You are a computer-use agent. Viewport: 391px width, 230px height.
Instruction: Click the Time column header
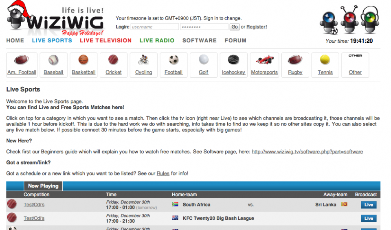tap(111, 194)
